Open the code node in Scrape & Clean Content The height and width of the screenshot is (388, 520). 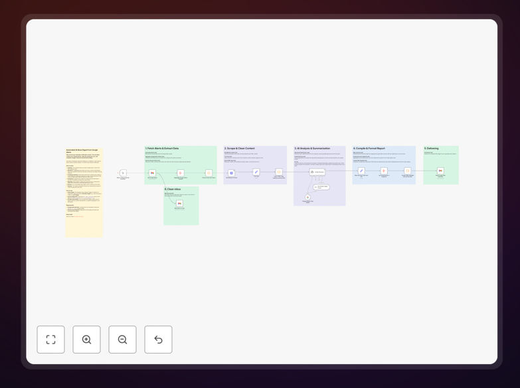(279, 172)
